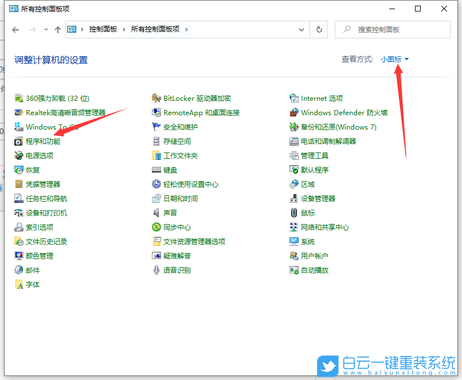Expand the address bar history dropdown
This screenshot has width=462, height=380.
click(301, 29)
